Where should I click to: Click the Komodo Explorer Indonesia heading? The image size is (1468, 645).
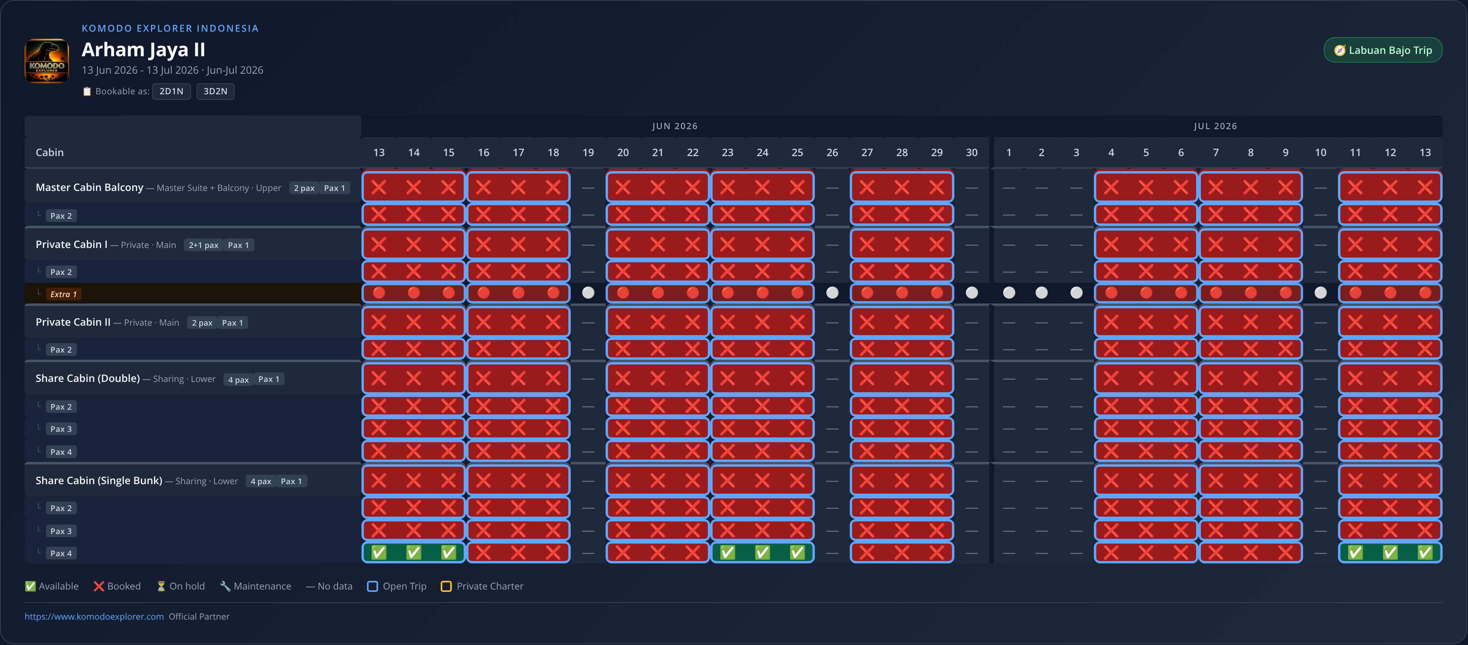point(170,28)
